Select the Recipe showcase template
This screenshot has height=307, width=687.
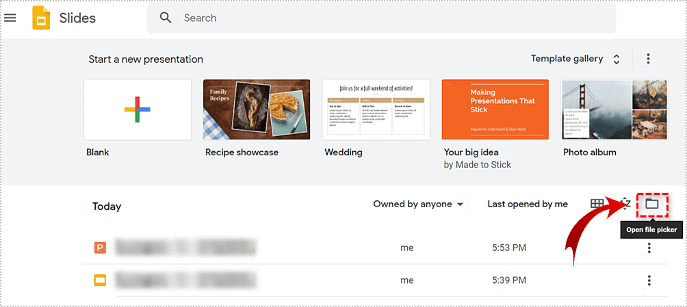[x=257, y=109]
